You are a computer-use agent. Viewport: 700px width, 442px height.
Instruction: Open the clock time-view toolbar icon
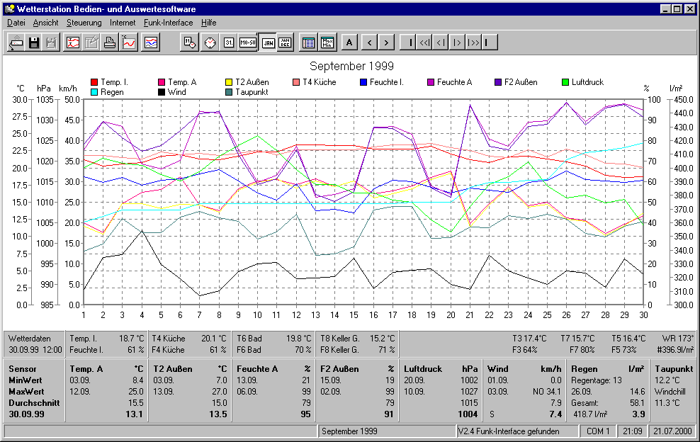click(210, 42)
